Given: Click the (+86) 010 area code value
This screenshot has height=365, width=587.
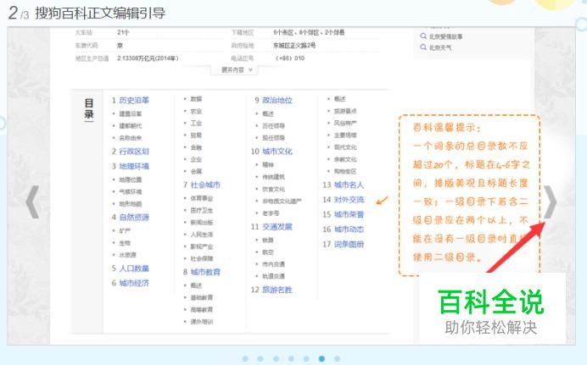Looking at the screenshot, I should click(x=290, y=58).
